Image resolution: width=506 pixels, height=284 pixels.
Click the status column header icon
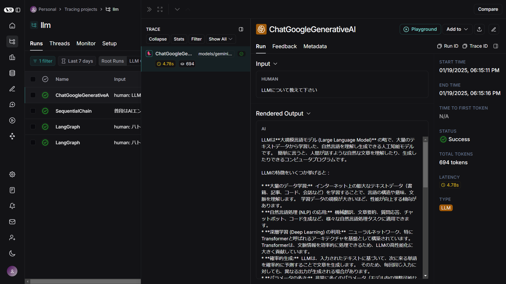[x=45, y=79]
